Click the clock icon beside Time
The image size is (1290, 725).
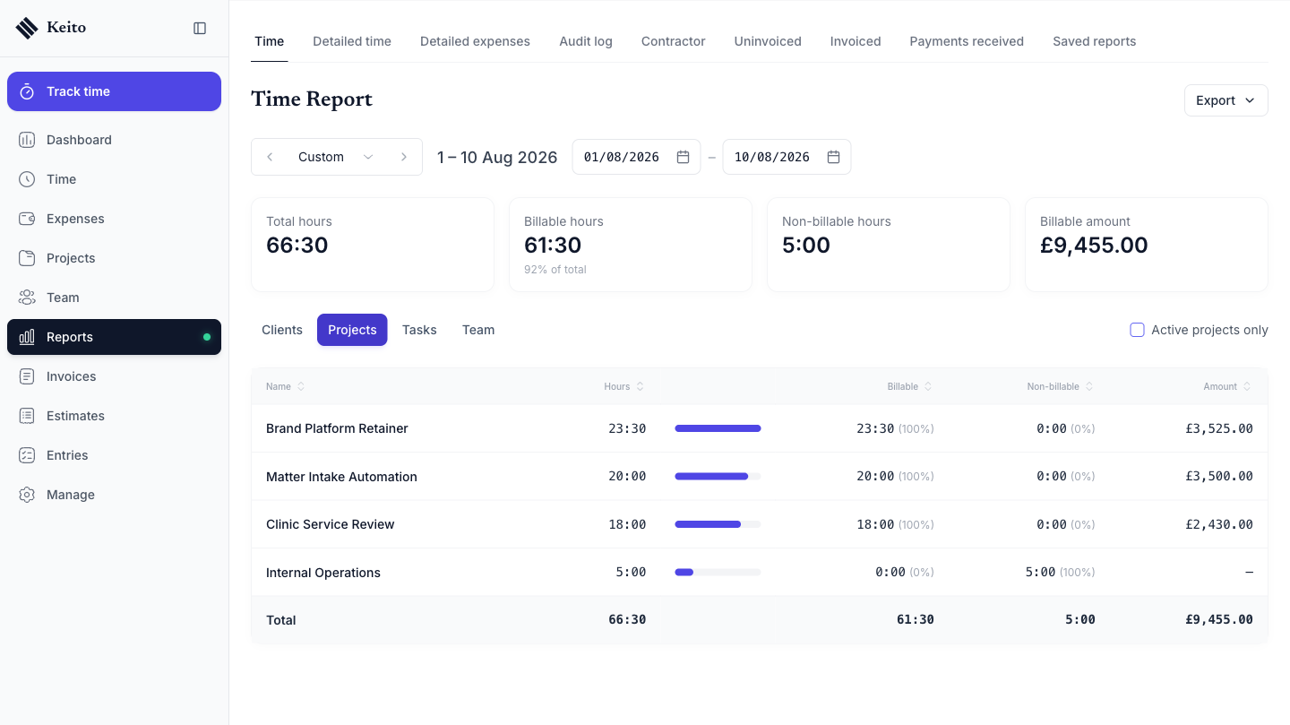pyautogui.click(x=27, y=179)
